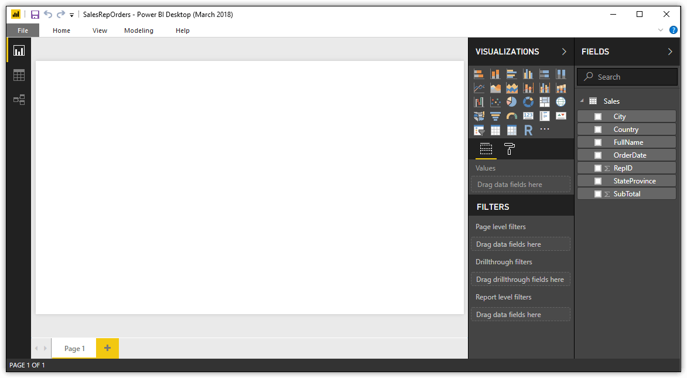Create a Slicer visualization
The image size is (687, 378).
pos(479,130)
